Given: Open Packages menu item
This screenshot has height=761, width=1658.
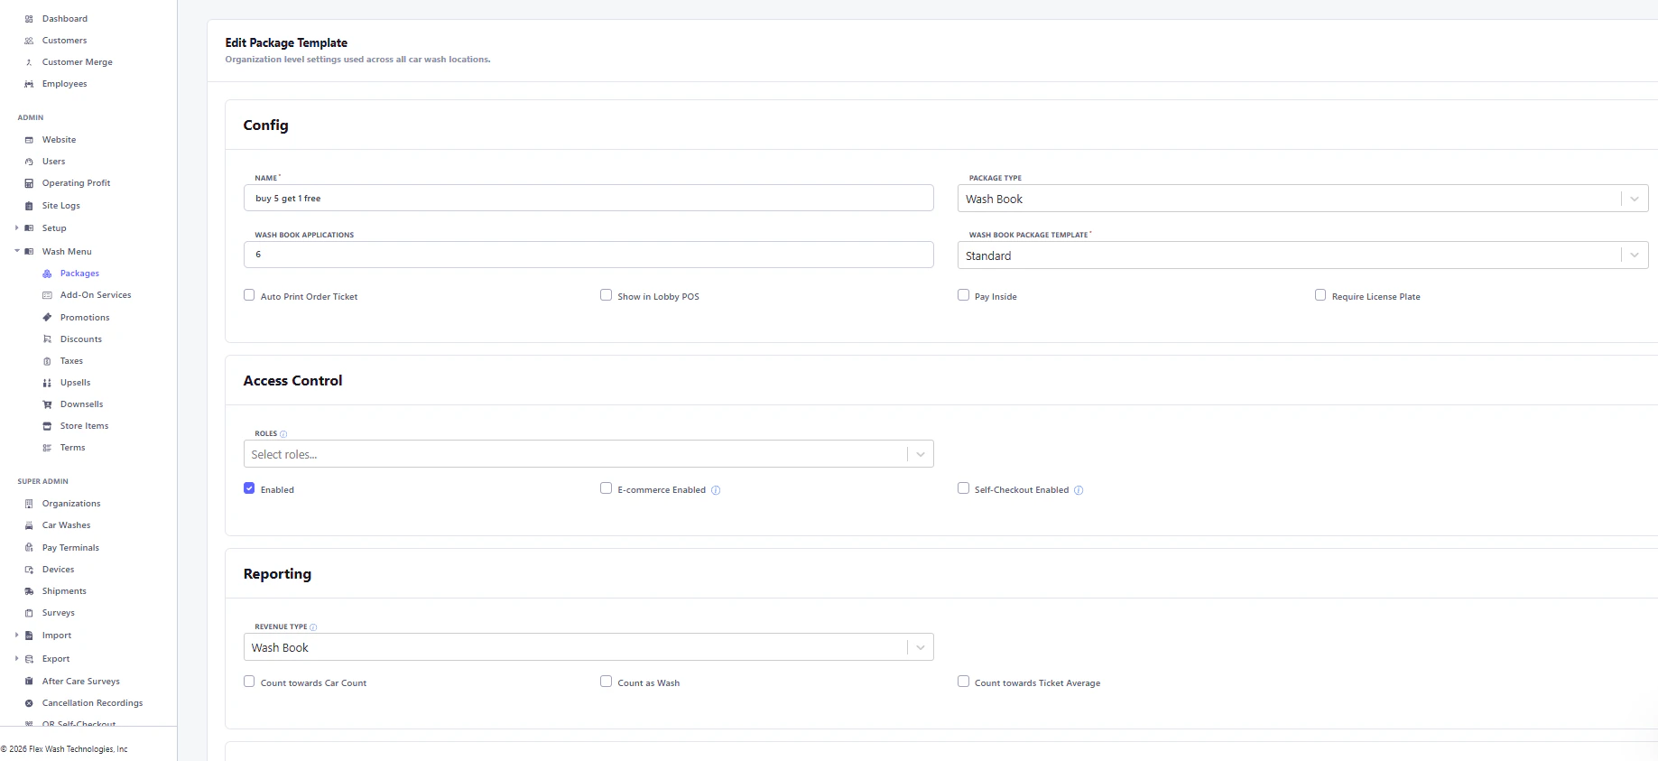Looking at the screenshot, I should (79, 274).
